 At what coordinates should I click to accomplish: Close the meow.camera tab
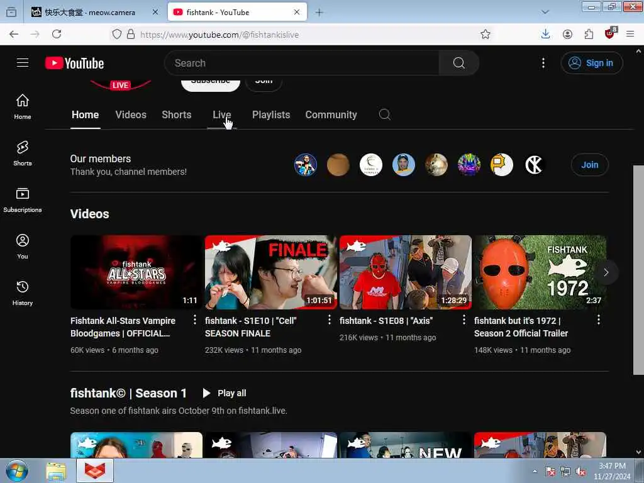tap(155, 13)
